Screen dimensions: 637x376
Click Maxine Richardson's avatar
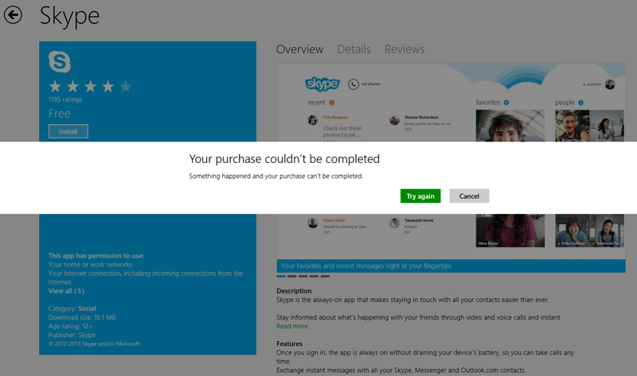[x=394, y=120]
